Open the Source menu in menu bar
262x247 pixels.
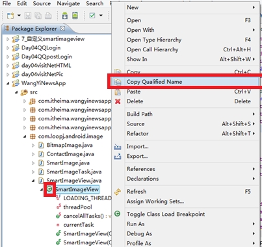[x=42, y=3]
